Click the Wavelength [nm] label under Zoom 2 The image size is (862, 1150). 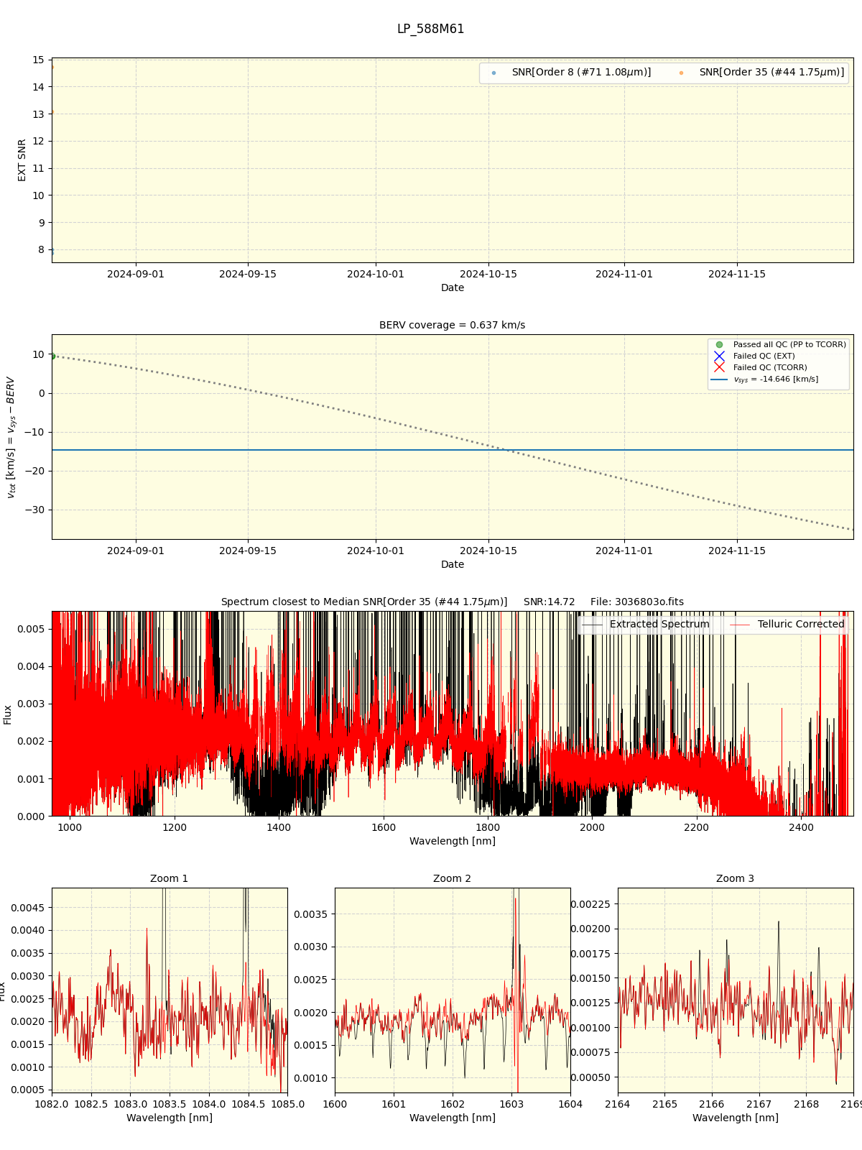click(452, 1118)
